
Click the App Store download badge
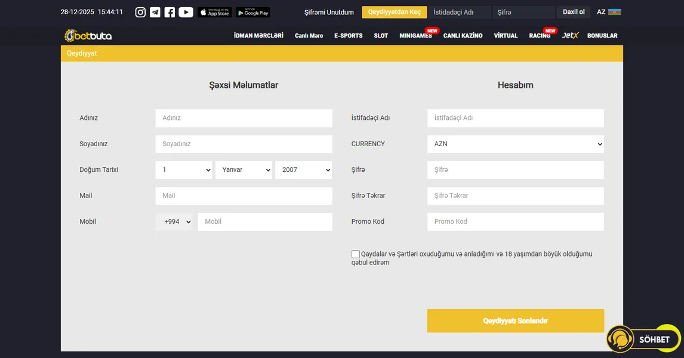[214, 12]
